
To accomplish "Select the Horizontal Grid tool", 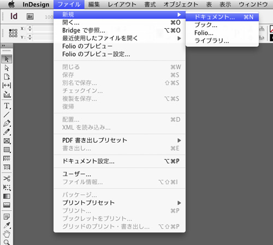I will point(7,158).
